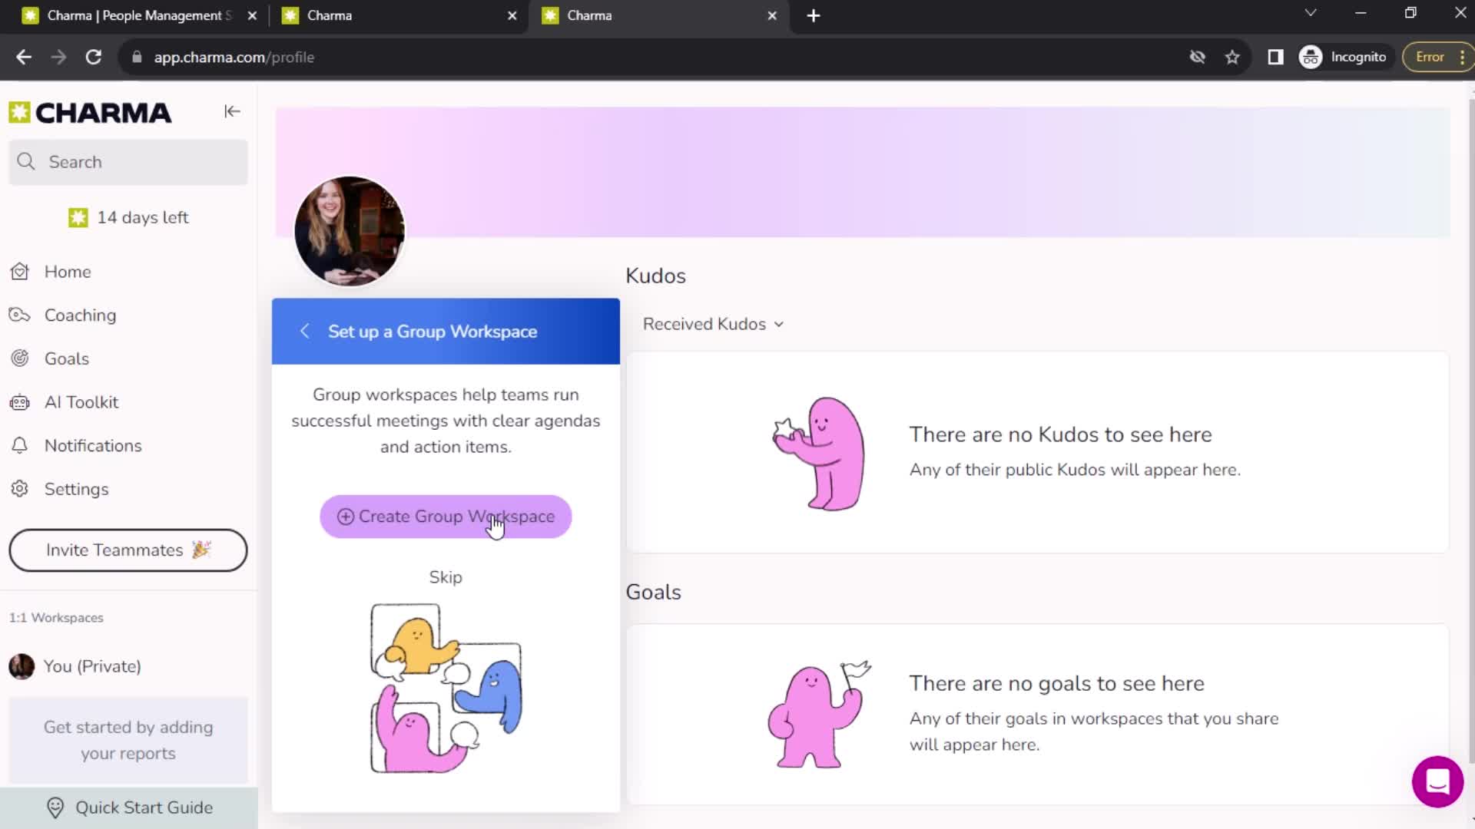Open the Home menu item
Screen dimensions: 1475x829
67,271
